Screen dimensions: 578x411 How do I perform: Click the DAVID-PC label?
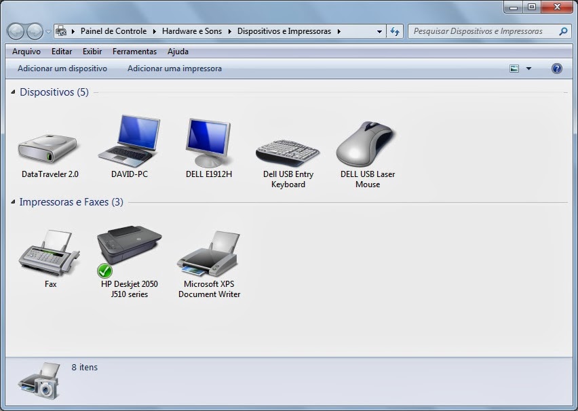click(130, 174)
